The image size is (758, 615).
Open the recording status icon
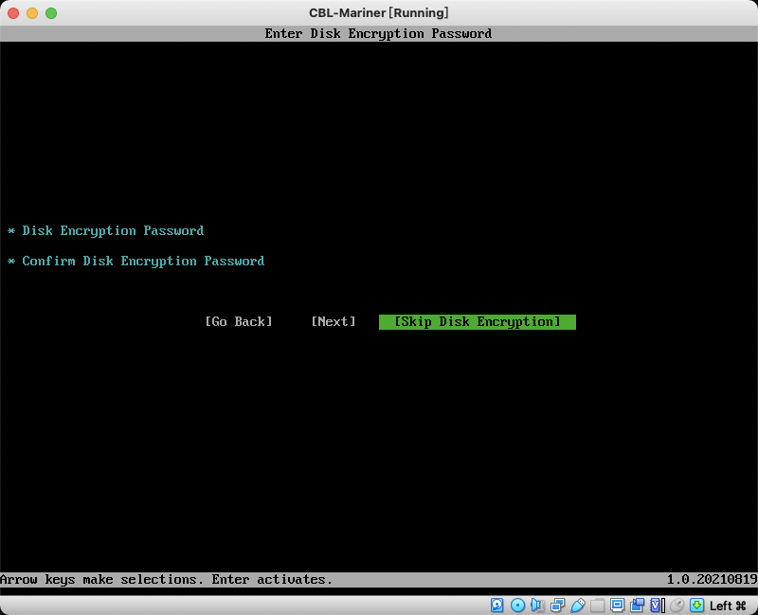637,605
